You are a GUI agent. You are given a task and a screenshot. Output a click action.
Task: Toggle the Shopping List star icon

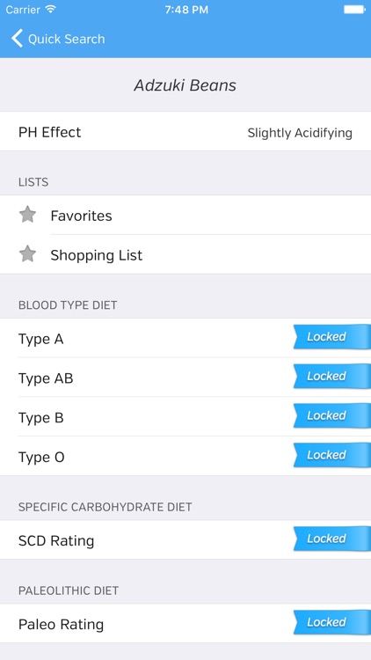tap(28, 254)
